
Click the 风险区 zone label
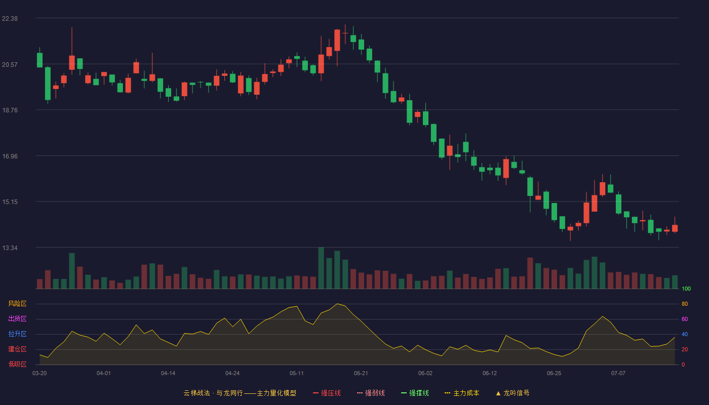pyautogui.click(x=17, y=304)
